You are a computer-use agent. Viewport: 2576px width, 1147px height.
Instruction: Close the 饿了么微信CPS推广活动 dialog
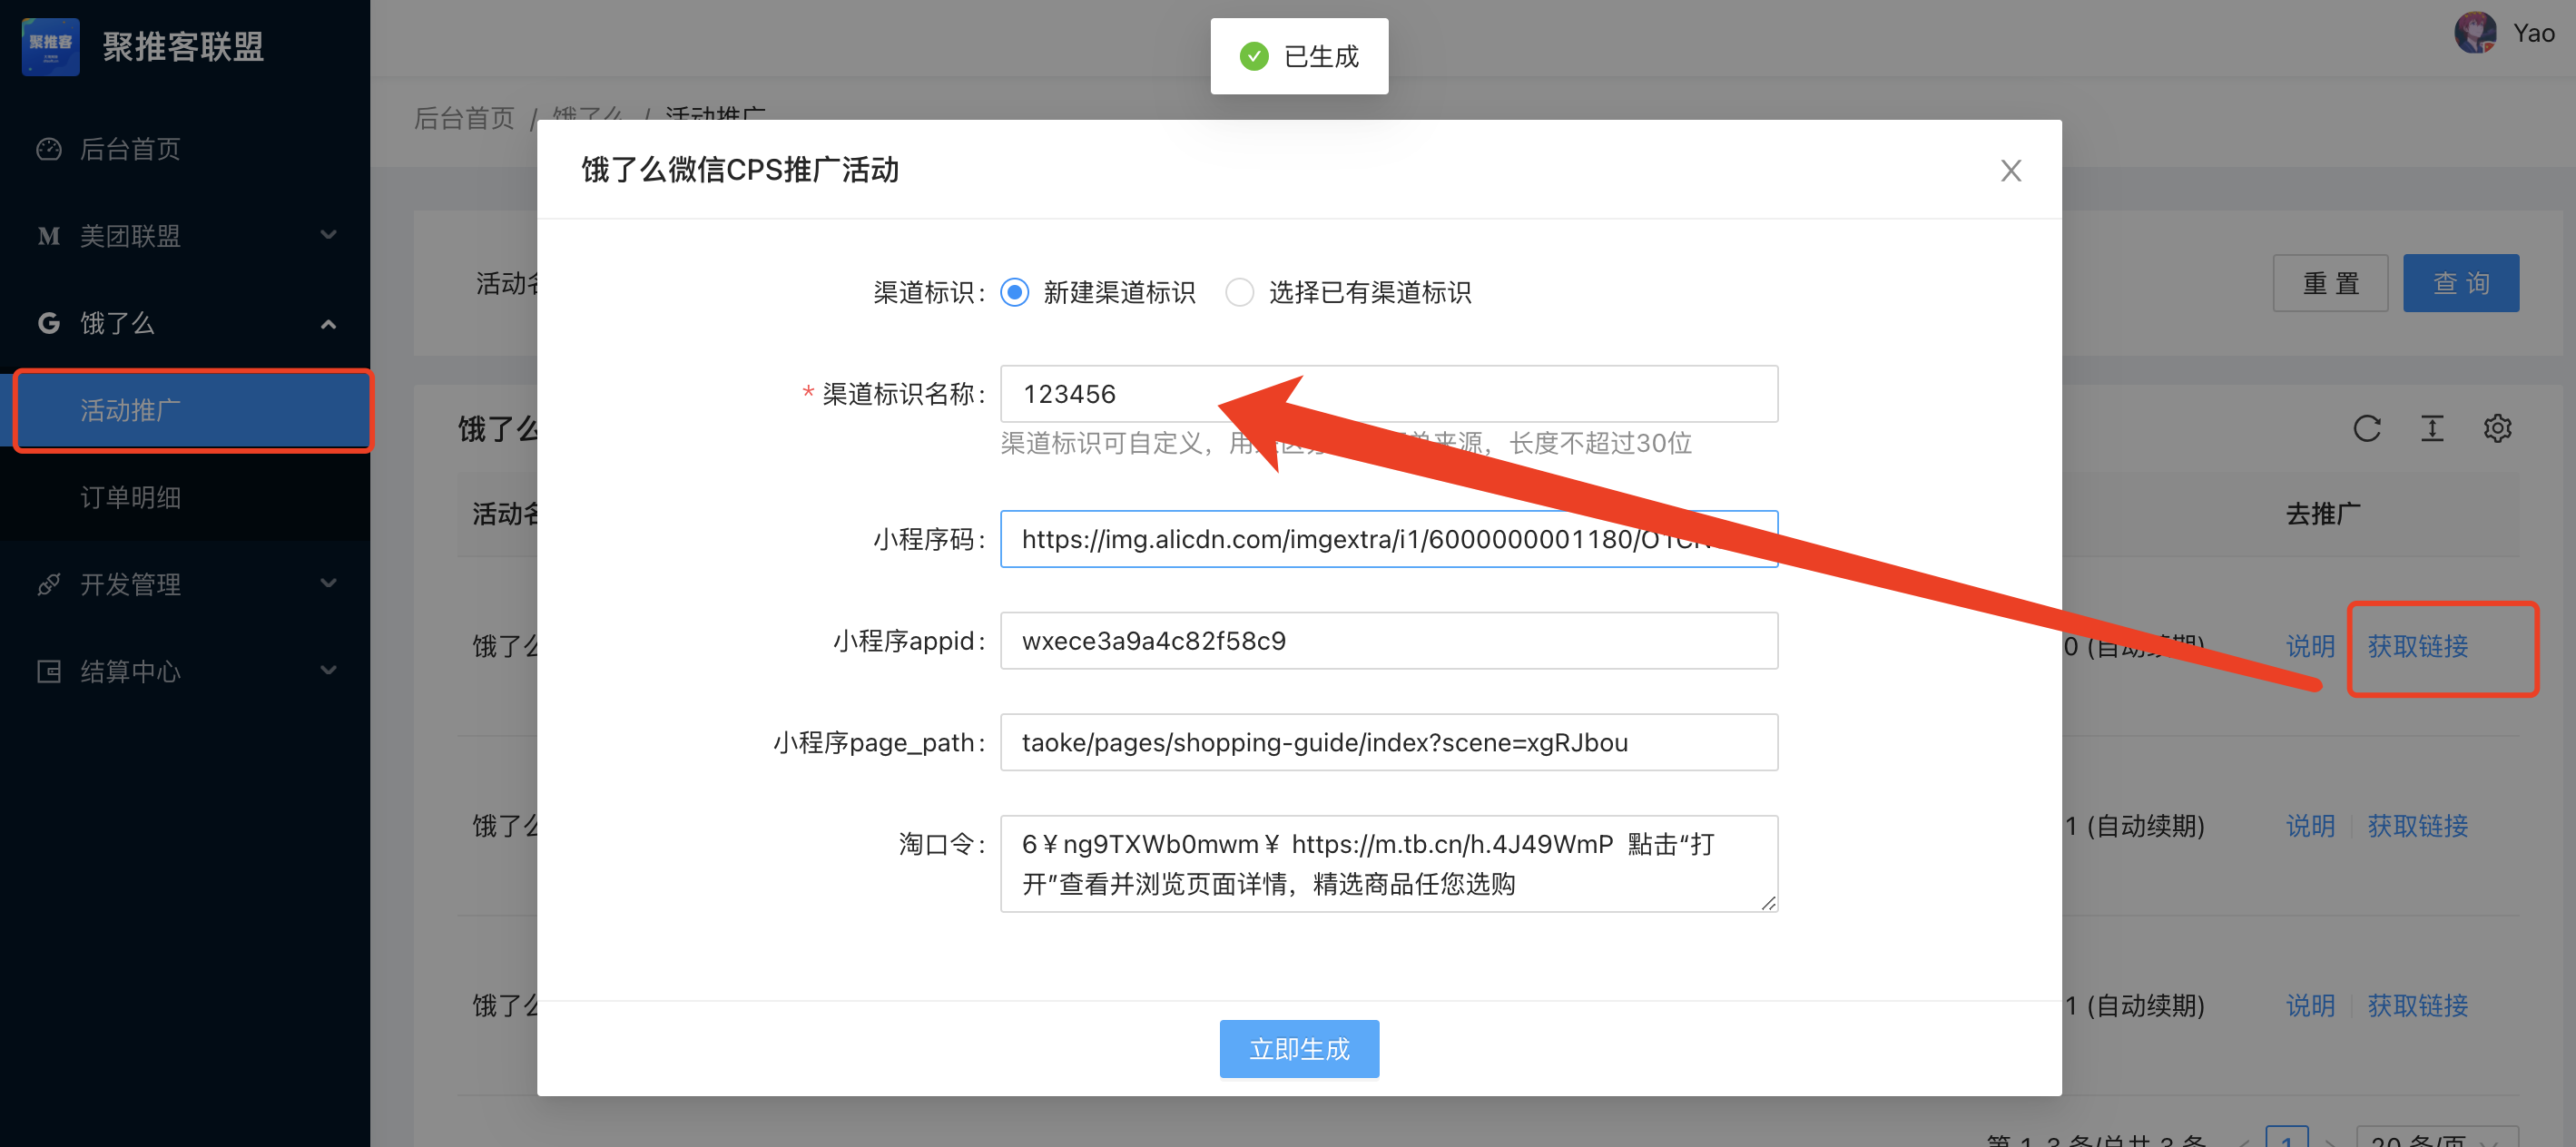click(x=2010, y=171)
